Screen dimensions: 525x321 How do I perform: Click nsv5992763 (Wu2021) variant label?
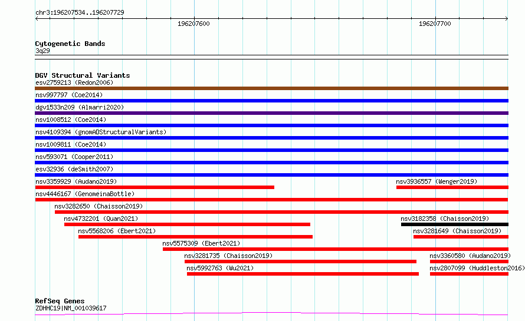(220, 268)
